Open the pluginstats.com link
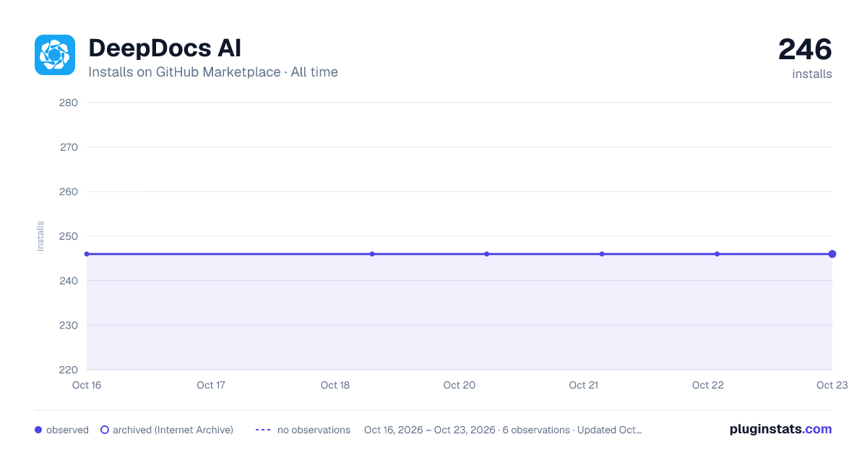Screen dimensions: 867x455 tap(781, 429)
